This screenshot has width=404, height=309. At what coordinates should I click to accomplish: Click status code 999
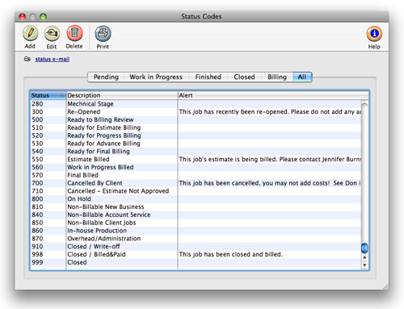pyautogui.click(x=37, y=262)
